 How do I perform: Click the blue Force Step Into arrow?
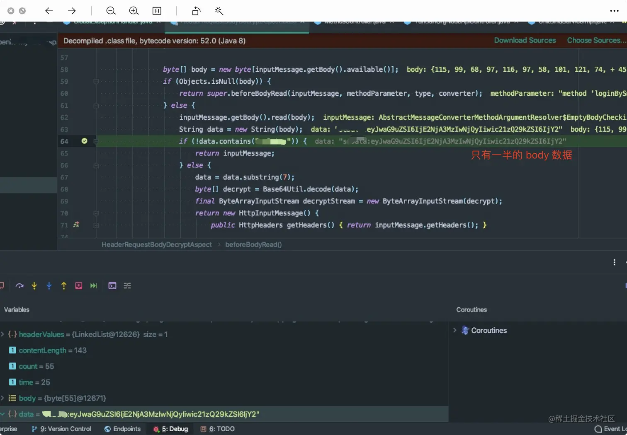click(x=49, y=286)
